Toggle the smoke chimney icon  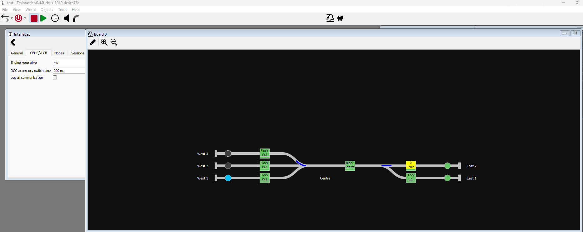tap(76, 18)
